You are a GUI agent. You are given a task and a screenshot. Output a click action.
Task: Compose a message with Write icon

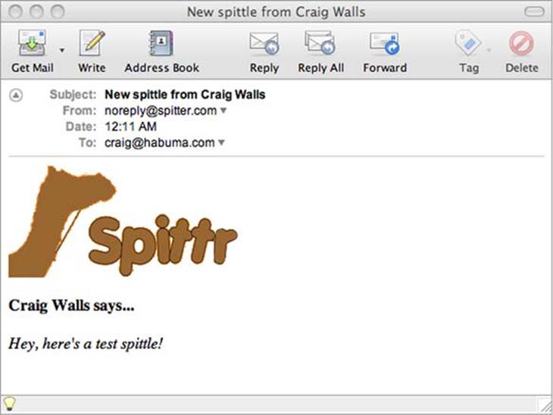tap(92, 43)
